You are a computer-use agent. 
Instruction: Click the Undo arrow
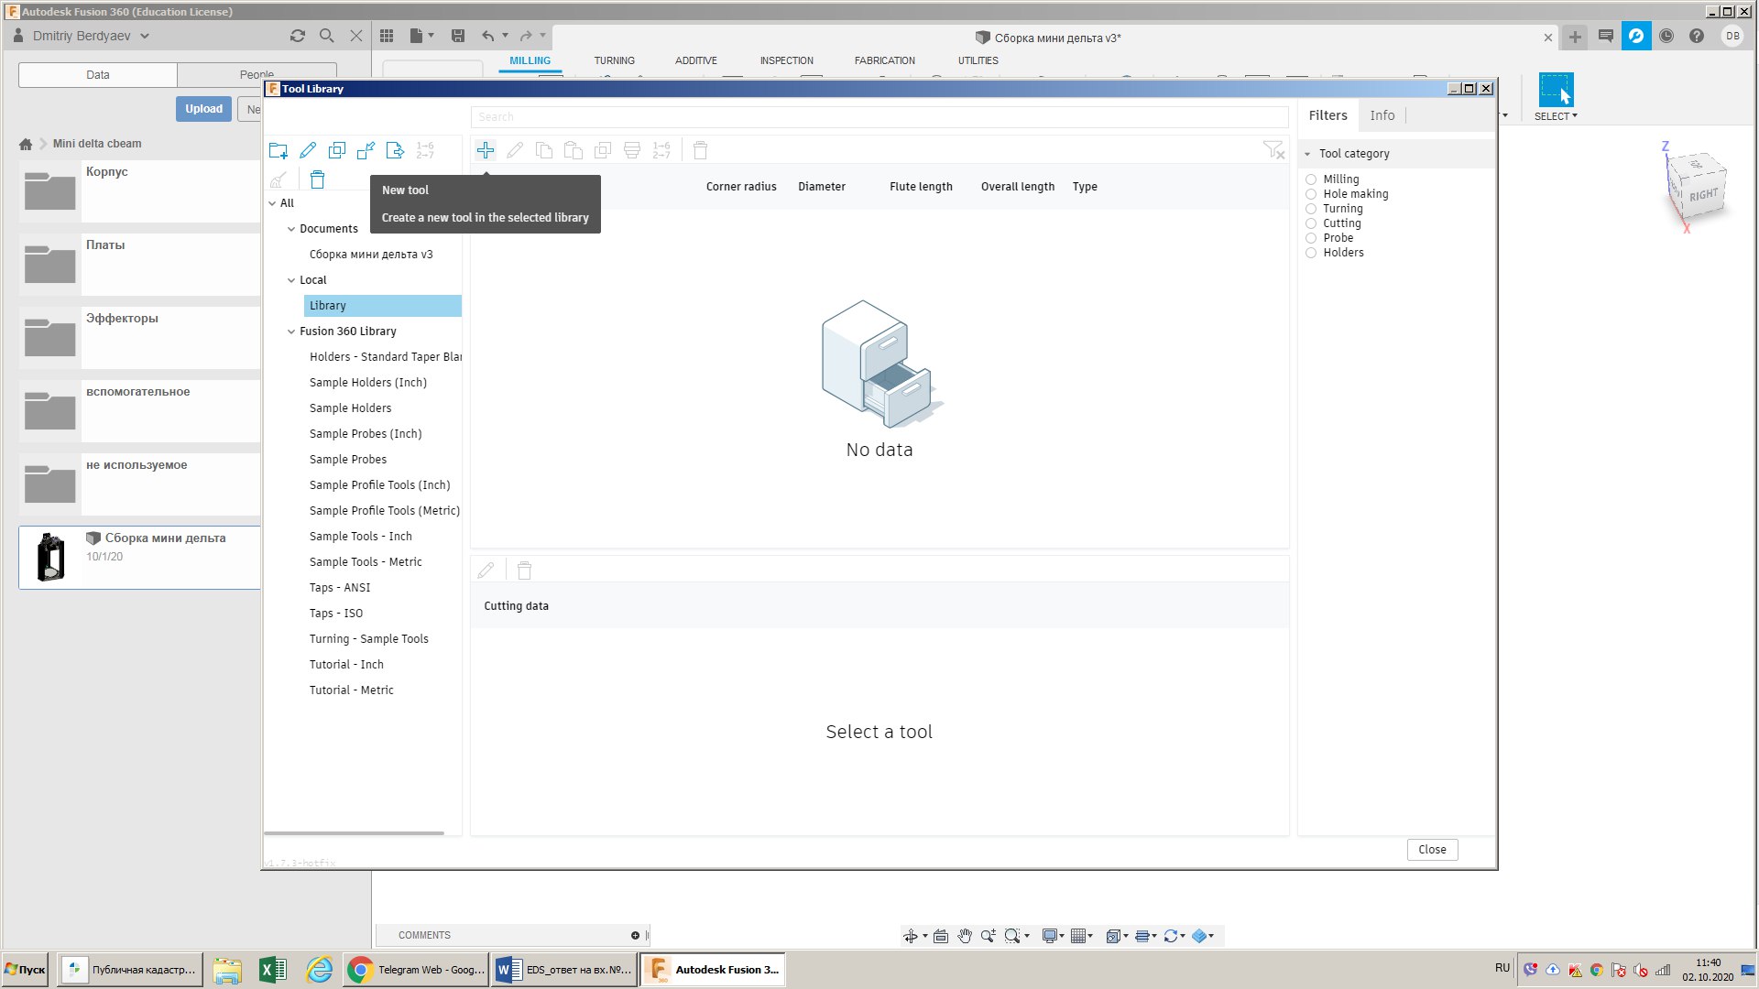point(488,36)
